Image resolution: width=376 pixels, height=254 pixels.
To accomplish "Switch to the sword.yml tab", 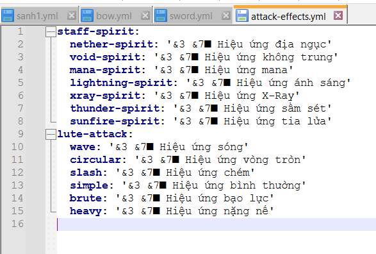I will coord(193,15).
